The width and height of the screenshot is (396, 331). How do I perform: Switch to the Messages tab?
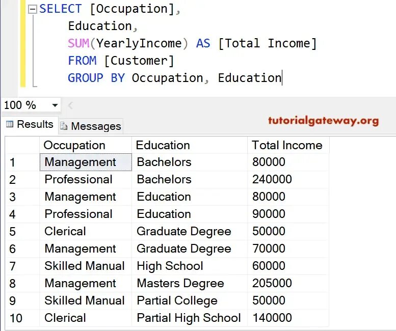tap(91, 126)
